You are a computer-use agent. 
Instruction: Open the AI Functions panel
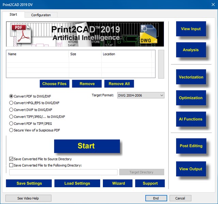coord(191,119)
